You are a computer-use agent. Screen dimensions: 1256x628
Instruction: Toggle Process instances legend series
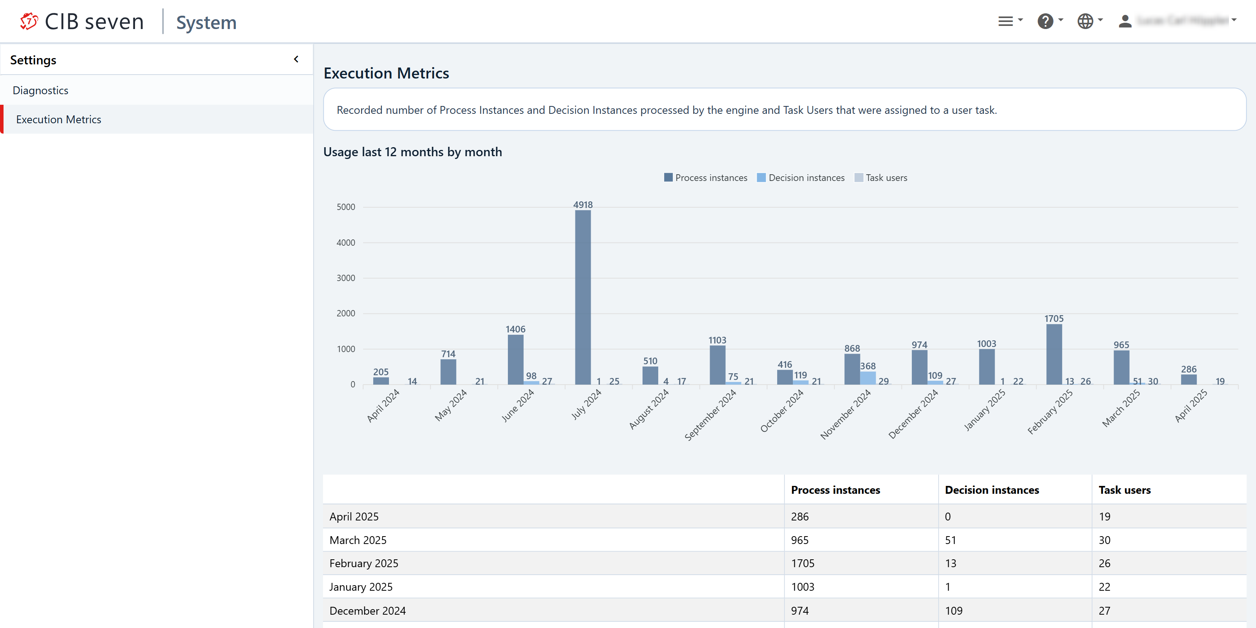[x=711, y=178]
